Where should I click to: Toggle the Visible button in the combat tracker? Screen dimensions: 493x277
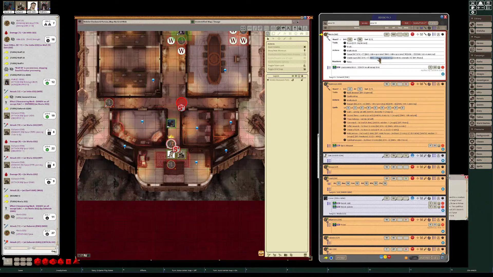[x=364, y=23]
